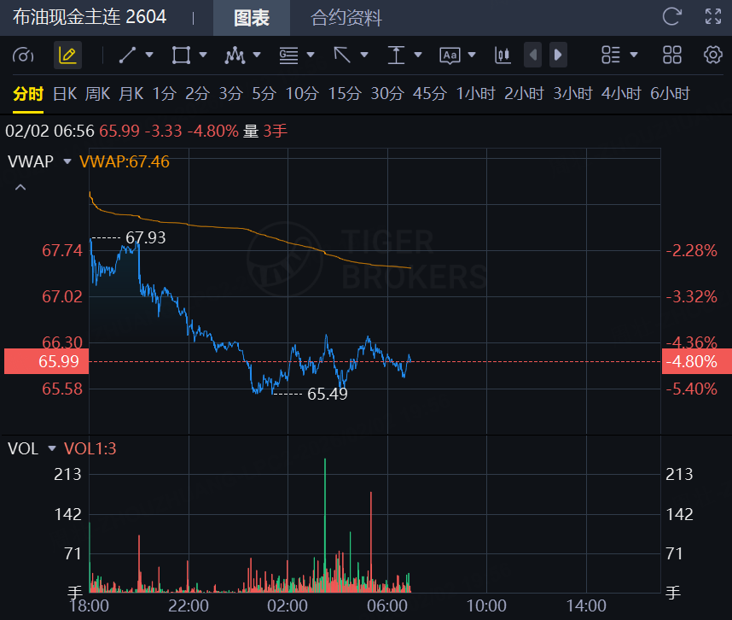Select the wave pattern drawing tool
Image resolution: width=732 pixels, height=620 pixels.
tap(235, 56)
